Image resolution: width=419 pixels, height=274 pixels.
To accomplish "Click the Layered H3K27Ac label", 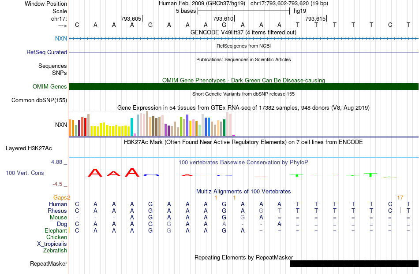I will click(x=29, y=148).
